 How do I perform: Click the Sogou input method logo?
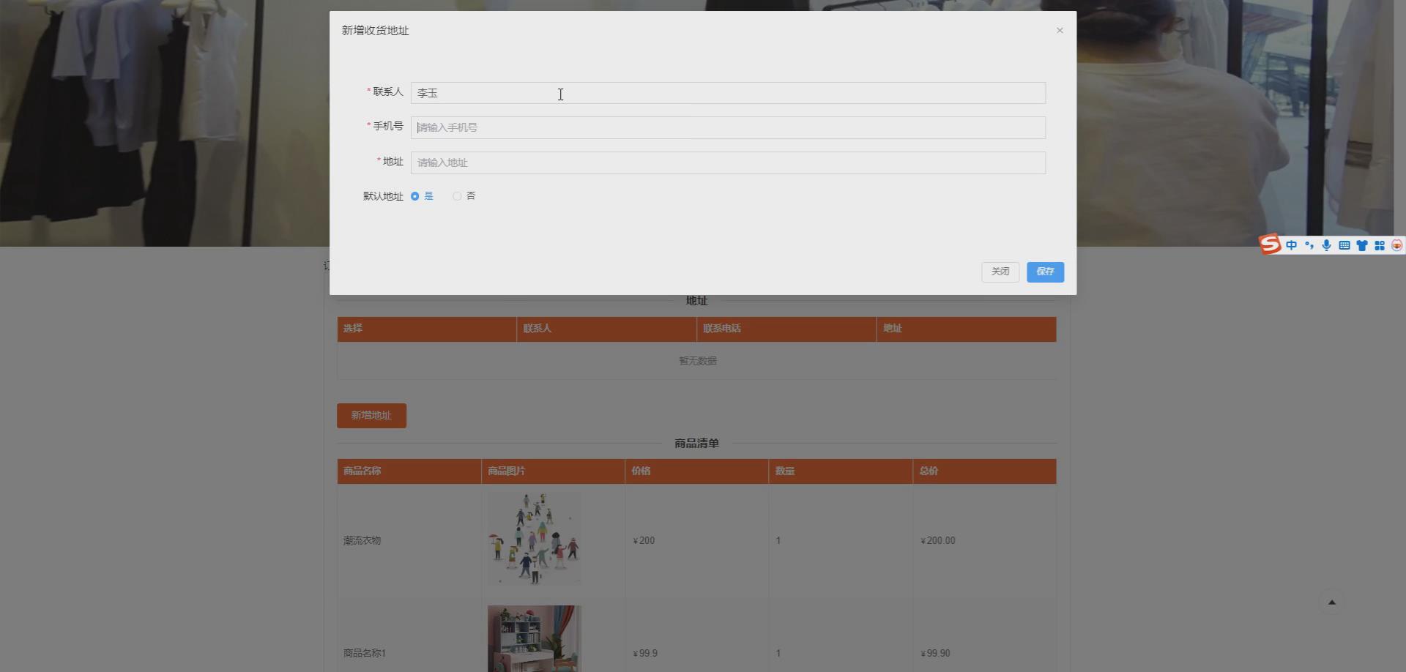1270,244
